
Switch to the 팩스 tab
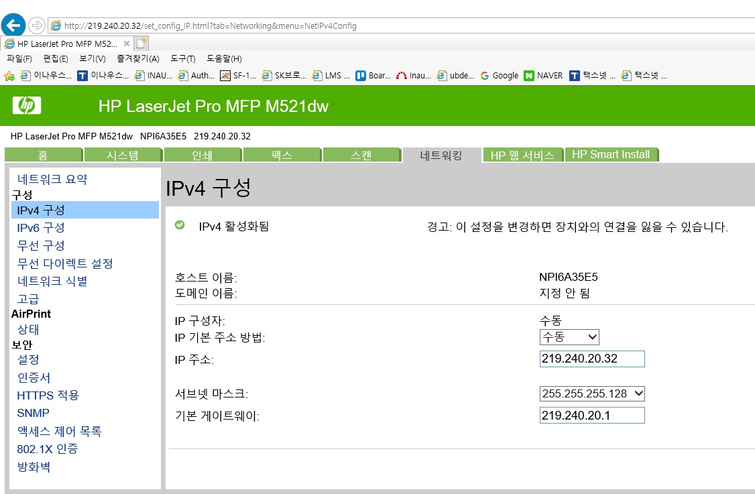pos(282,155)
